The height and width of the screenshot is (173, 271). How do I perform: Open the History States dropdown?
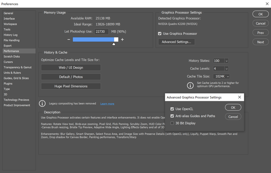[x=227, y=61]
